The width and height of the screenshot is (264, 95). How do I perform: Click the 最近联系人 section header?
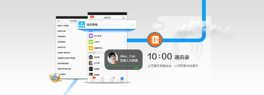tap(93, 53)
